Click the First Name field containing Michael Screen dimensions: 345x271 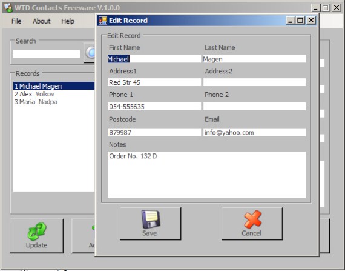[x=154, y=59]
